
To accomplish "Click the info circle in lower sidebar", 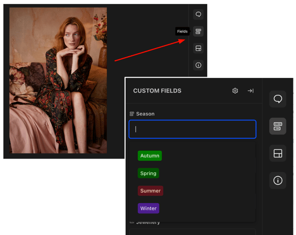I will click(x=278, y=180).
